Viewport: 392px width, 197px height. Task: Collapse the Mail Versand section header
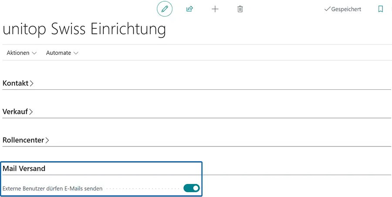(24, 169)
